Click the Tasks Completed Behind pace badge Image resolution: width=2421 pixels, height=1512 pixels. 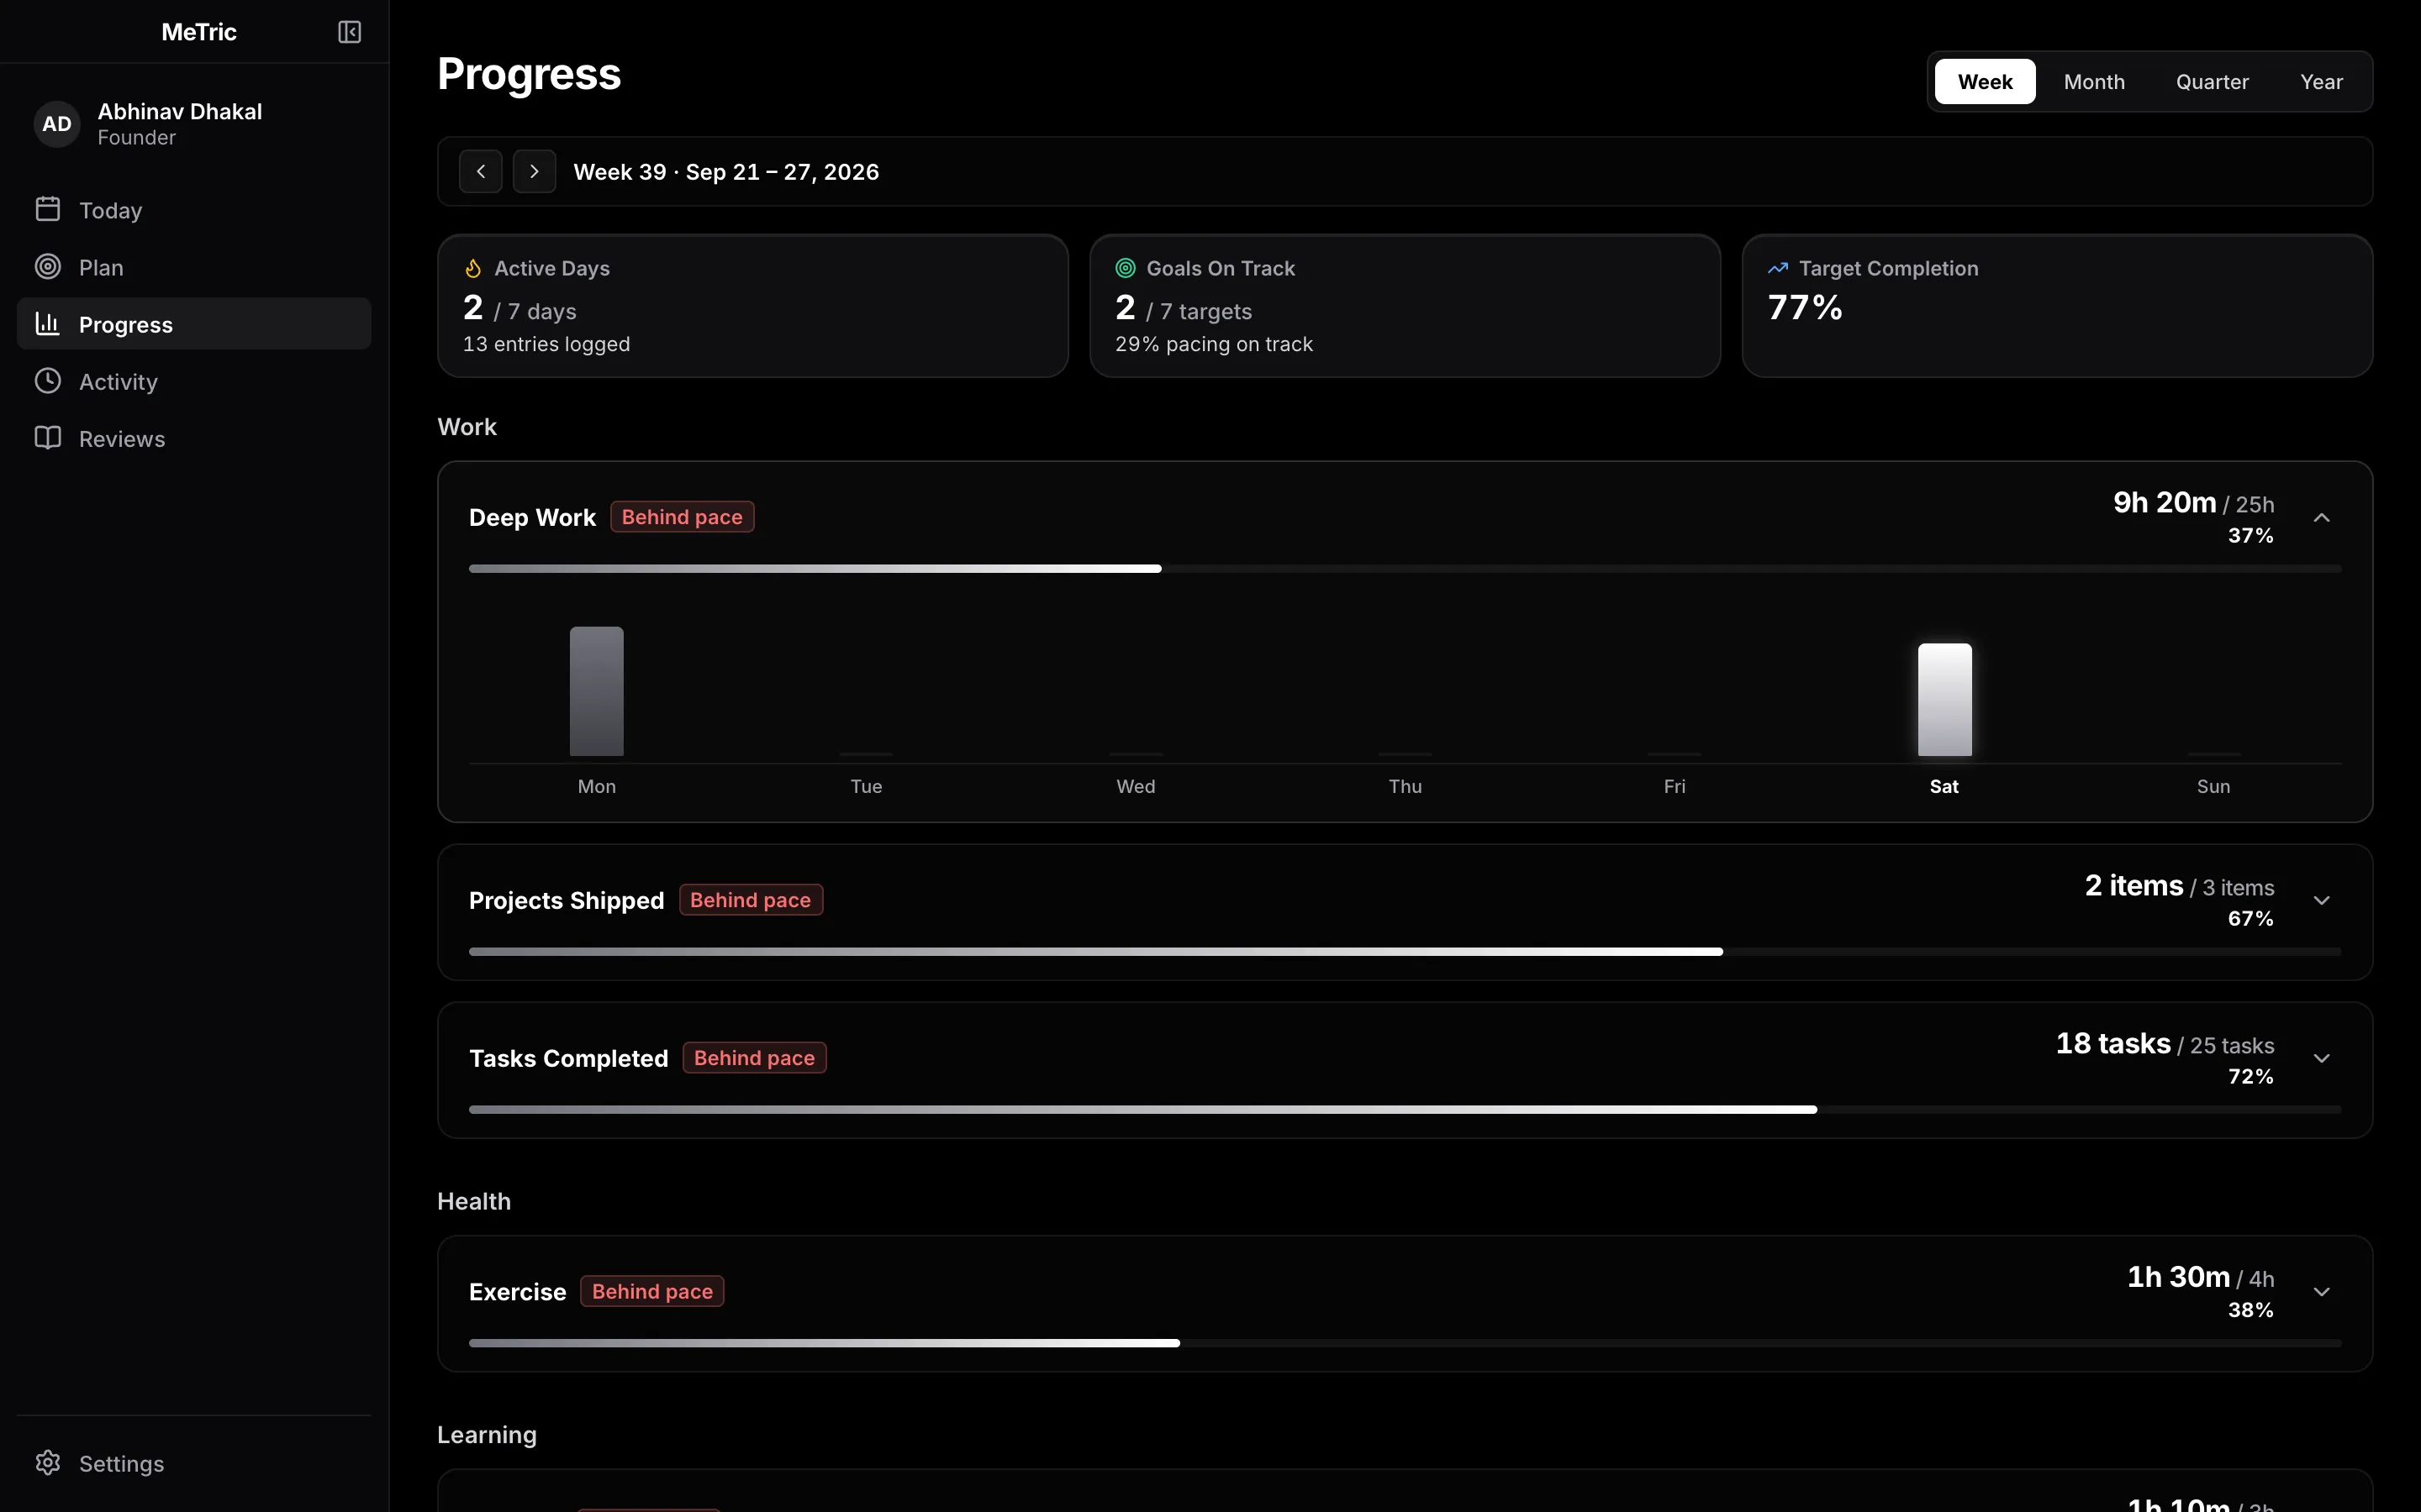[x=754, y=1058]
